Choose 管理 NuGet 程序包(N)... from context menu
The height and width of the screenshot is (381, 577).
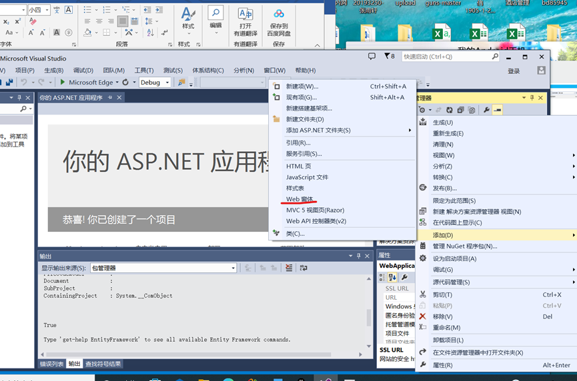(x=497, y=246)
